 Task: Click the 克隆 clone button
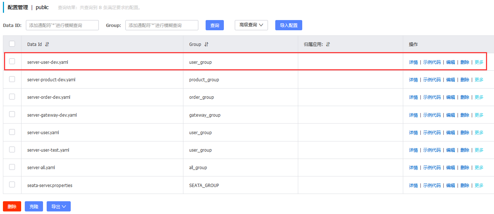pyautogui.click(x=34, y=206)
